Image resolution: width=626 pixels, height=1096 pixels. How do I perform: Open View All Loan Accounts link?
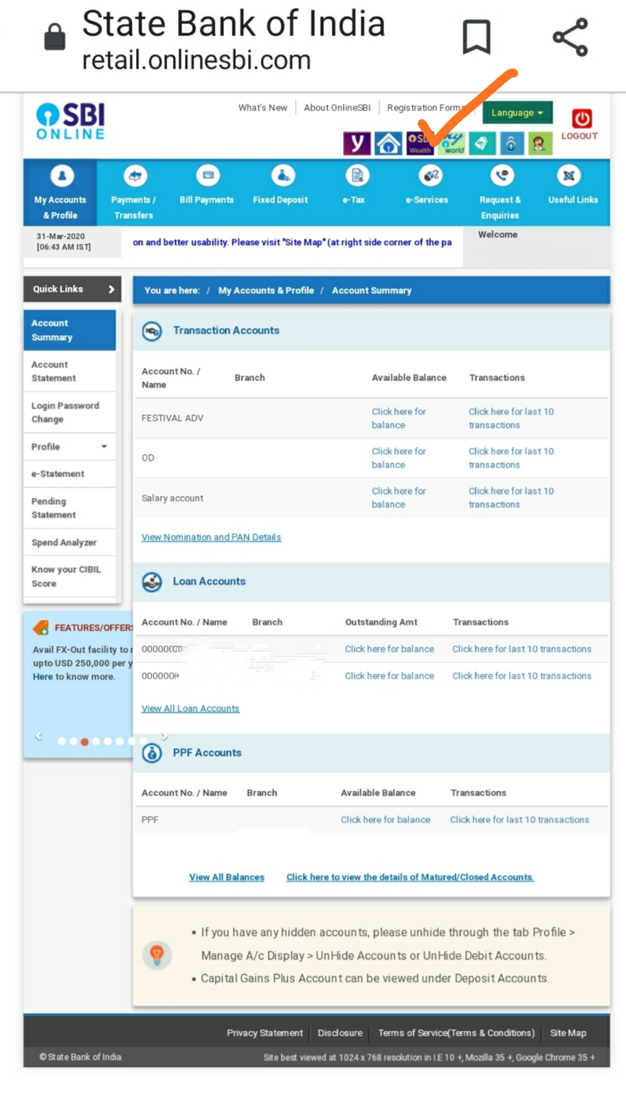(190, 708)
